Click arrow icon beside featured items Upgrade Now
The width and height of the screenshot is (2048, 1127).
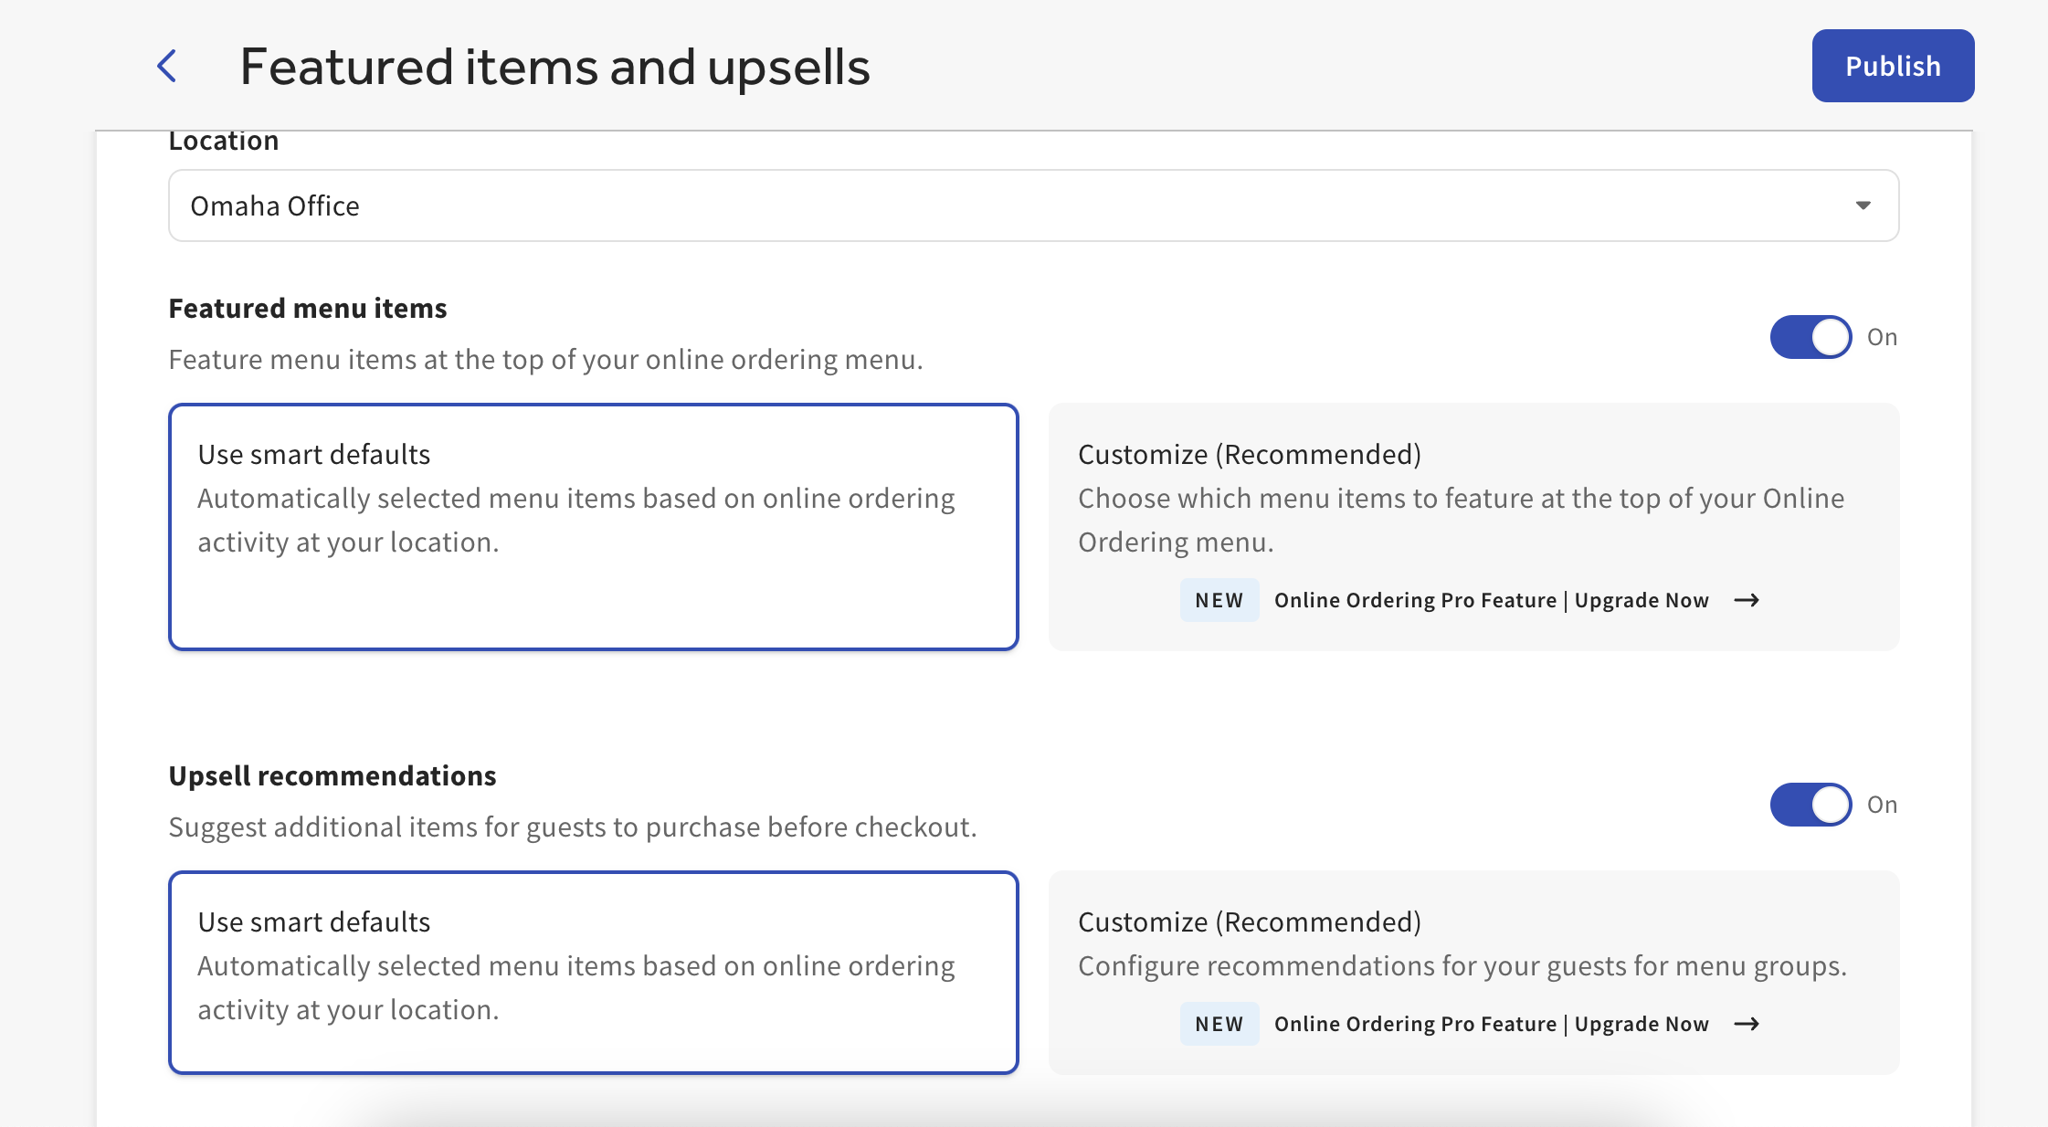coord(1747,600)
